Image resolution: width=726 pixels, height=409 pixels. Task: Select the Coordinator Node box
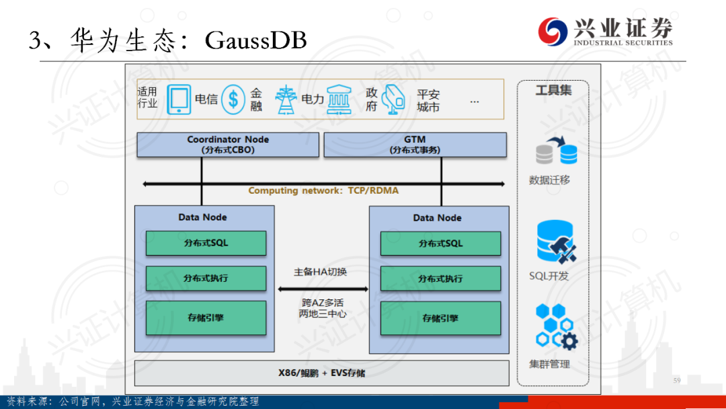[227, 145]
